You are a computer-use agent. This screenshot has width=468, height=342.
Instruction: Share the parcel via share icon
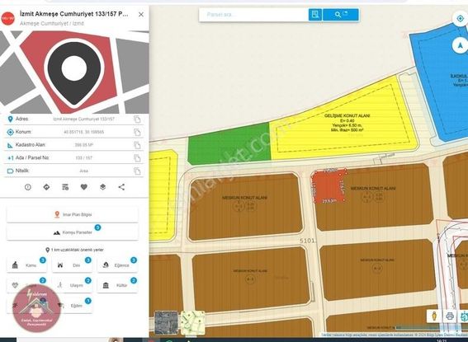(121, 187)
